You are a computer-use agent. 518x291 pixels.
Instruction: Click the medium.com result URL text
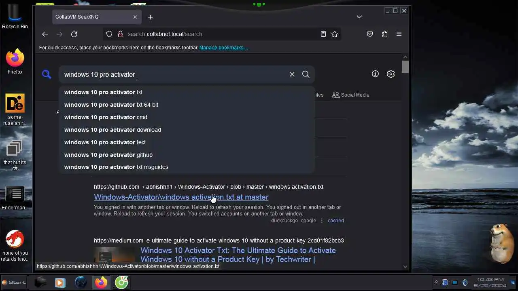click(x=219, y=240)
